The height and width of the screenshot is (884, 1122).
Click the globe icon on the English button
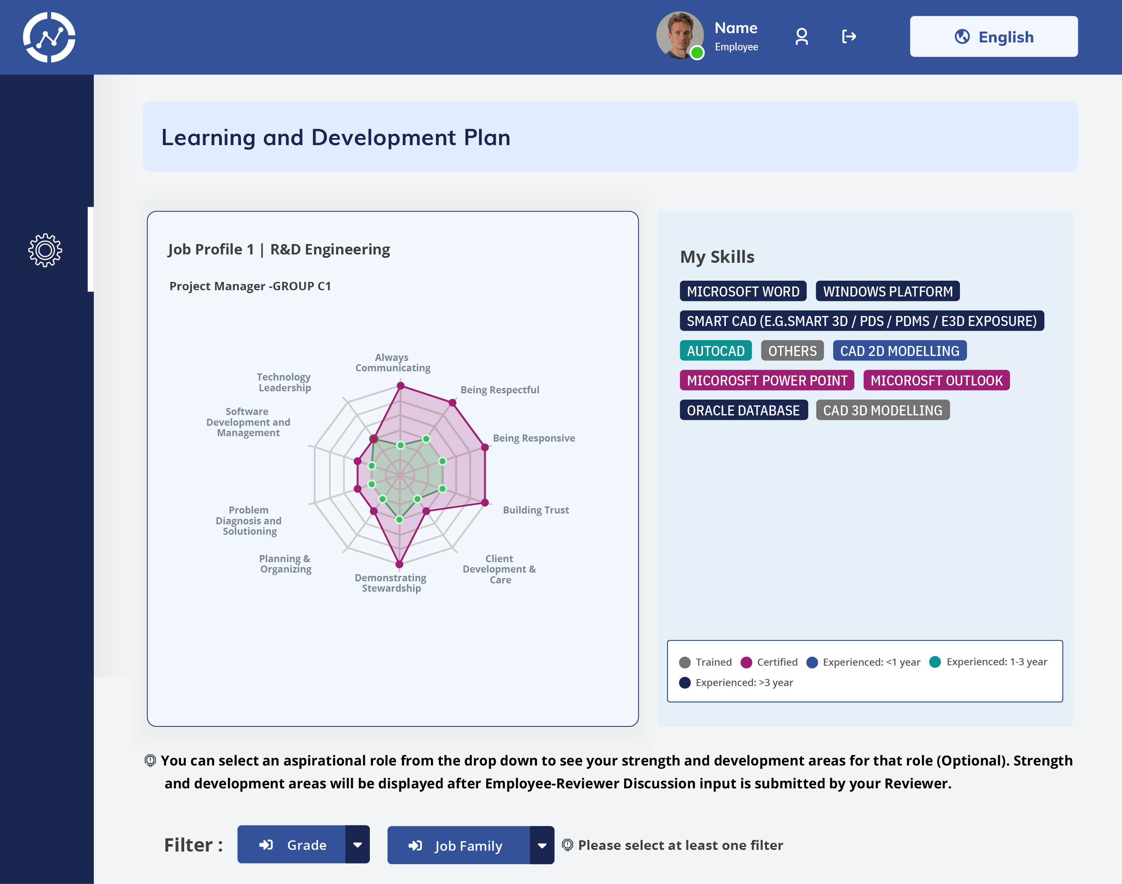963,37
